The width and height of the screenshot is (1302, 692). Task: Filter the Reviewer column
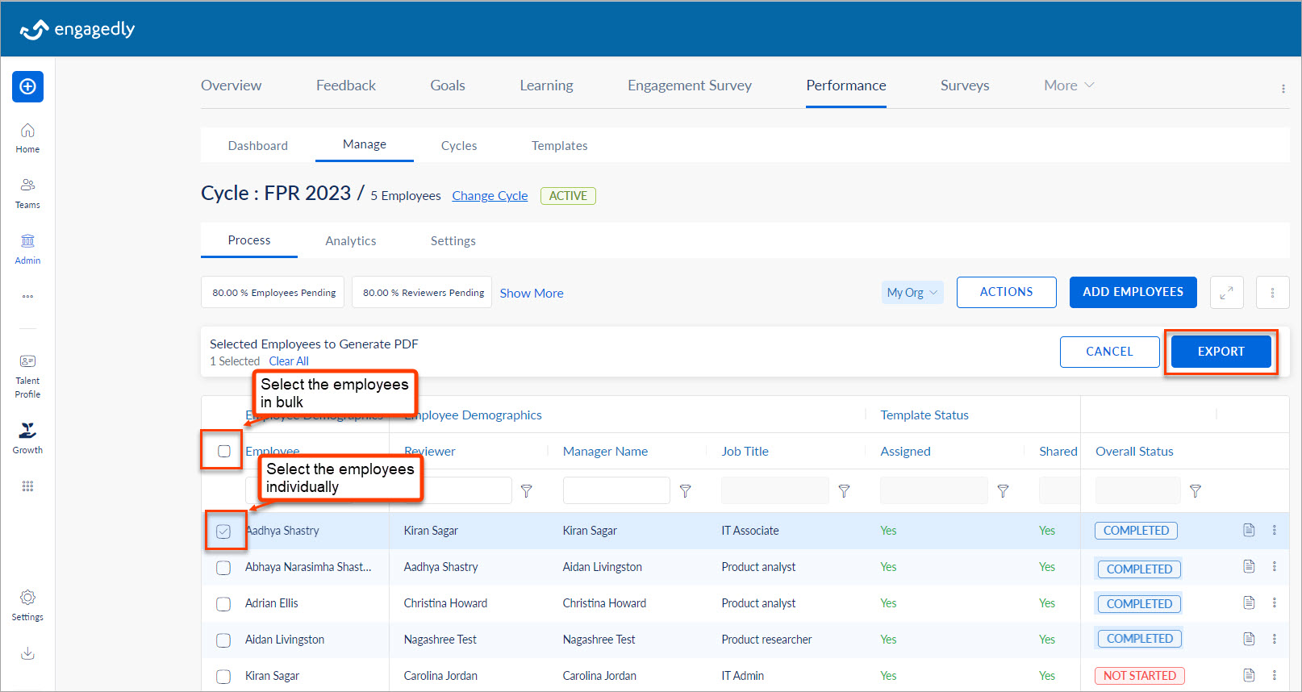pos(526,490)
